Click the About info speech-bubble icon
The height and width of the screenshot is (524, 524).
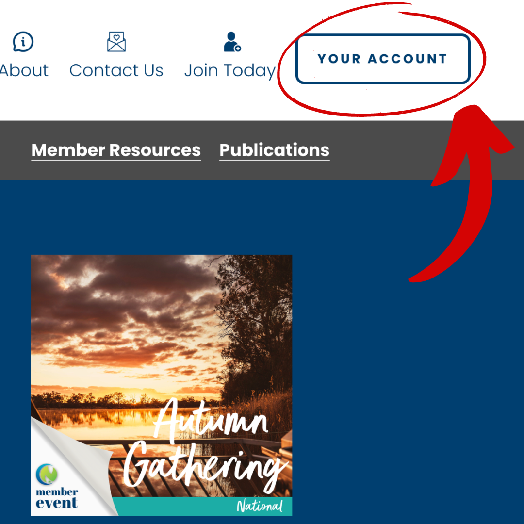tap(23, 42)
